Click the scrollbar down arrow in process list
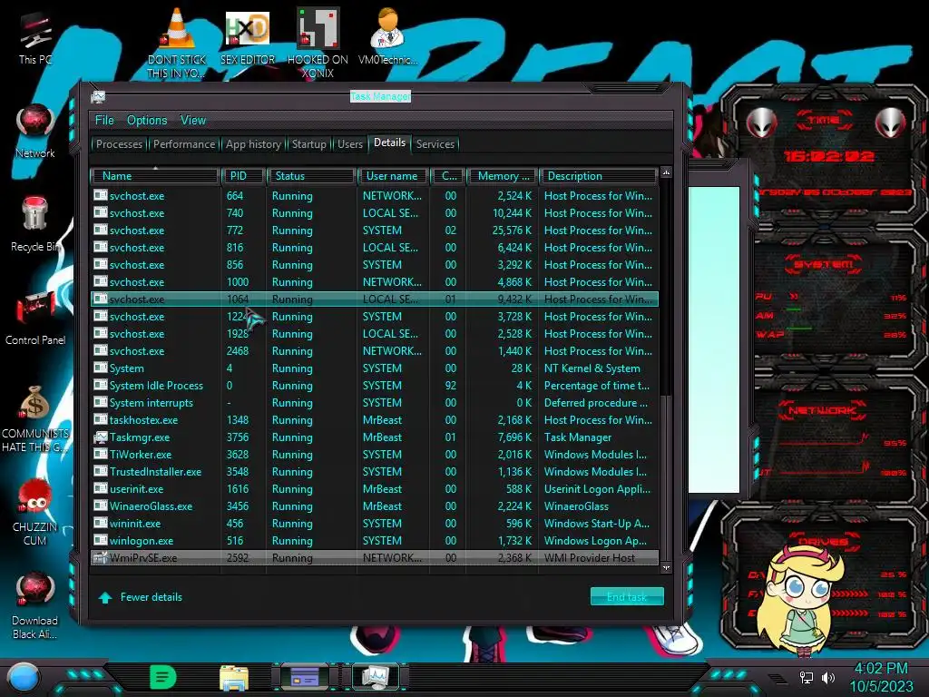The image size is (929, 697). tap(666, 568)
